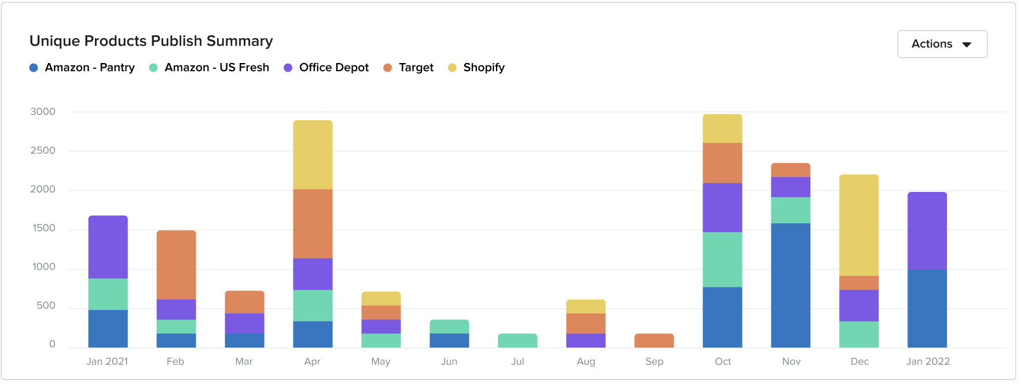Click the Actions button chevron arrow

(967, 44)
